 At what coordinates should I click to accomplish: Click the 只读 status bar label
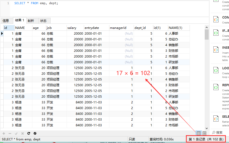click(x=132, y=139)
